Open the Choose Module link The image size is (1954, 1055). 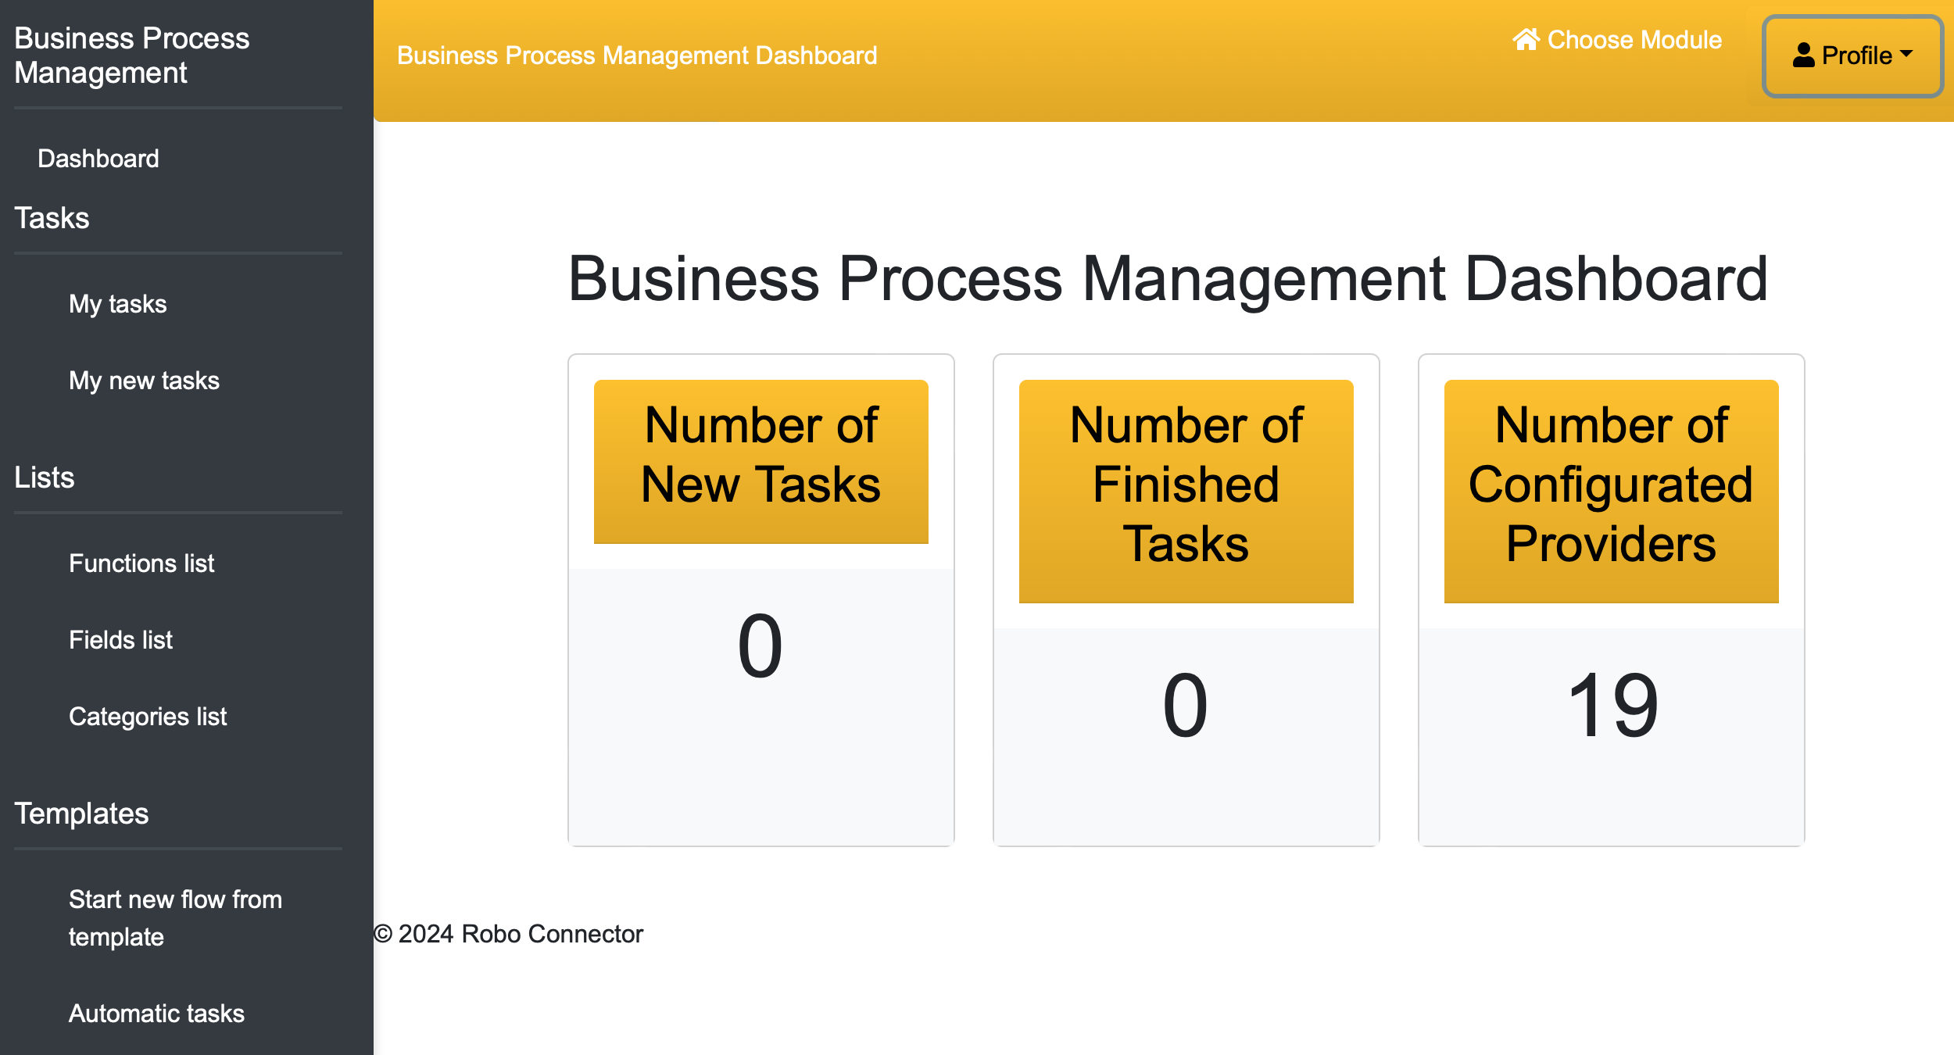point(1634,40)
